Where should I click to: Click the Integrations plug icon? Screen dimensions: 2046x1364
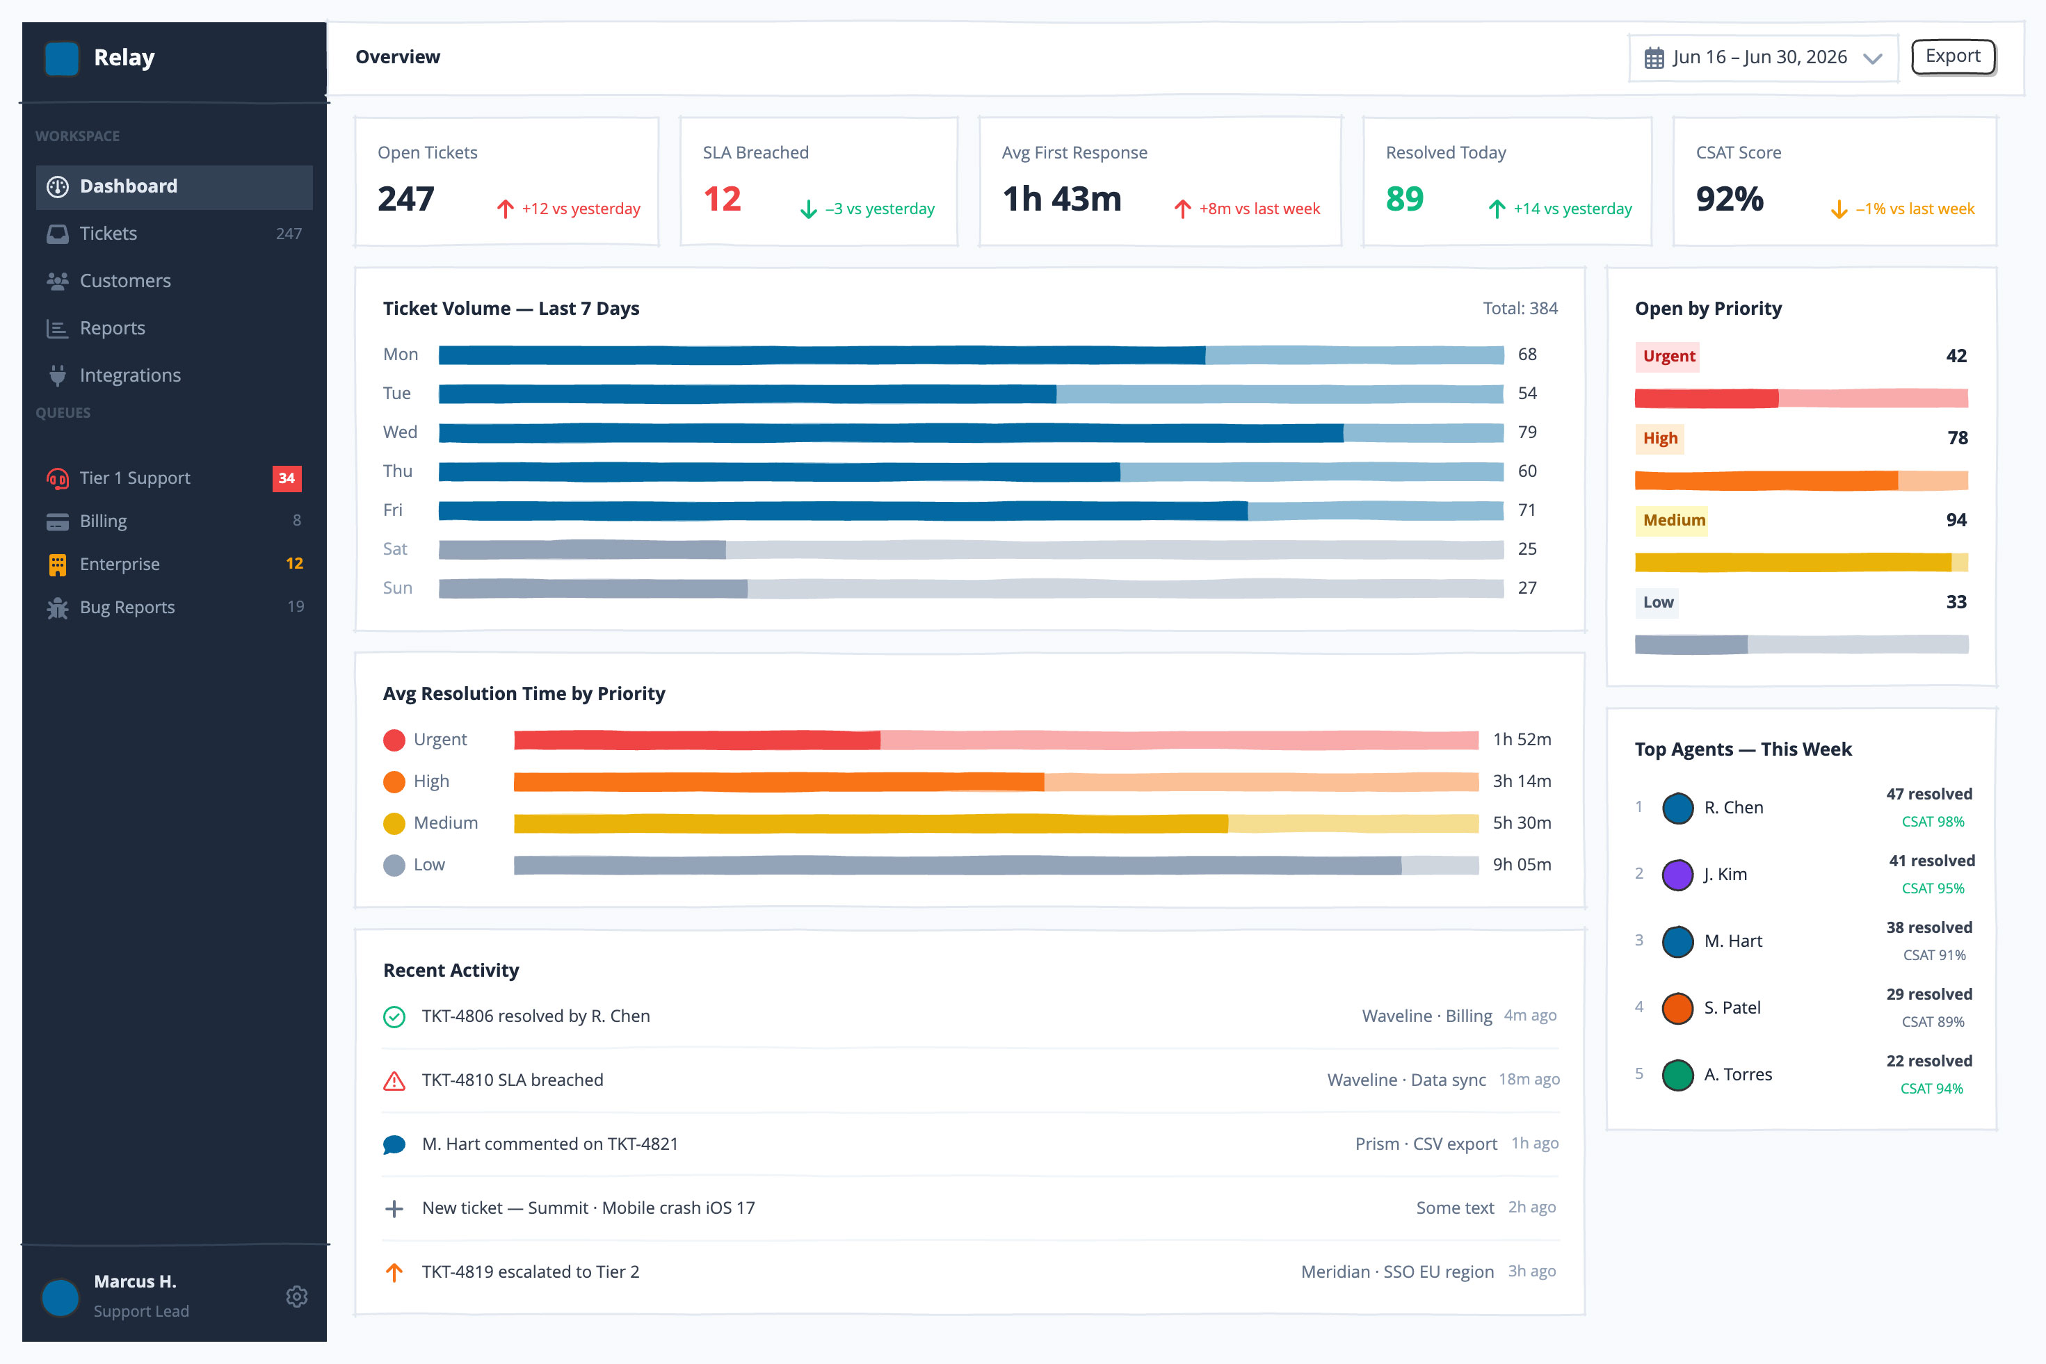point(58,375)
